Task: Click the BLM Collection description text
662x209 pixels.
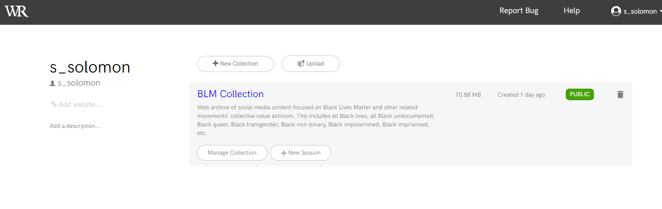Action: tap(313, 120)
